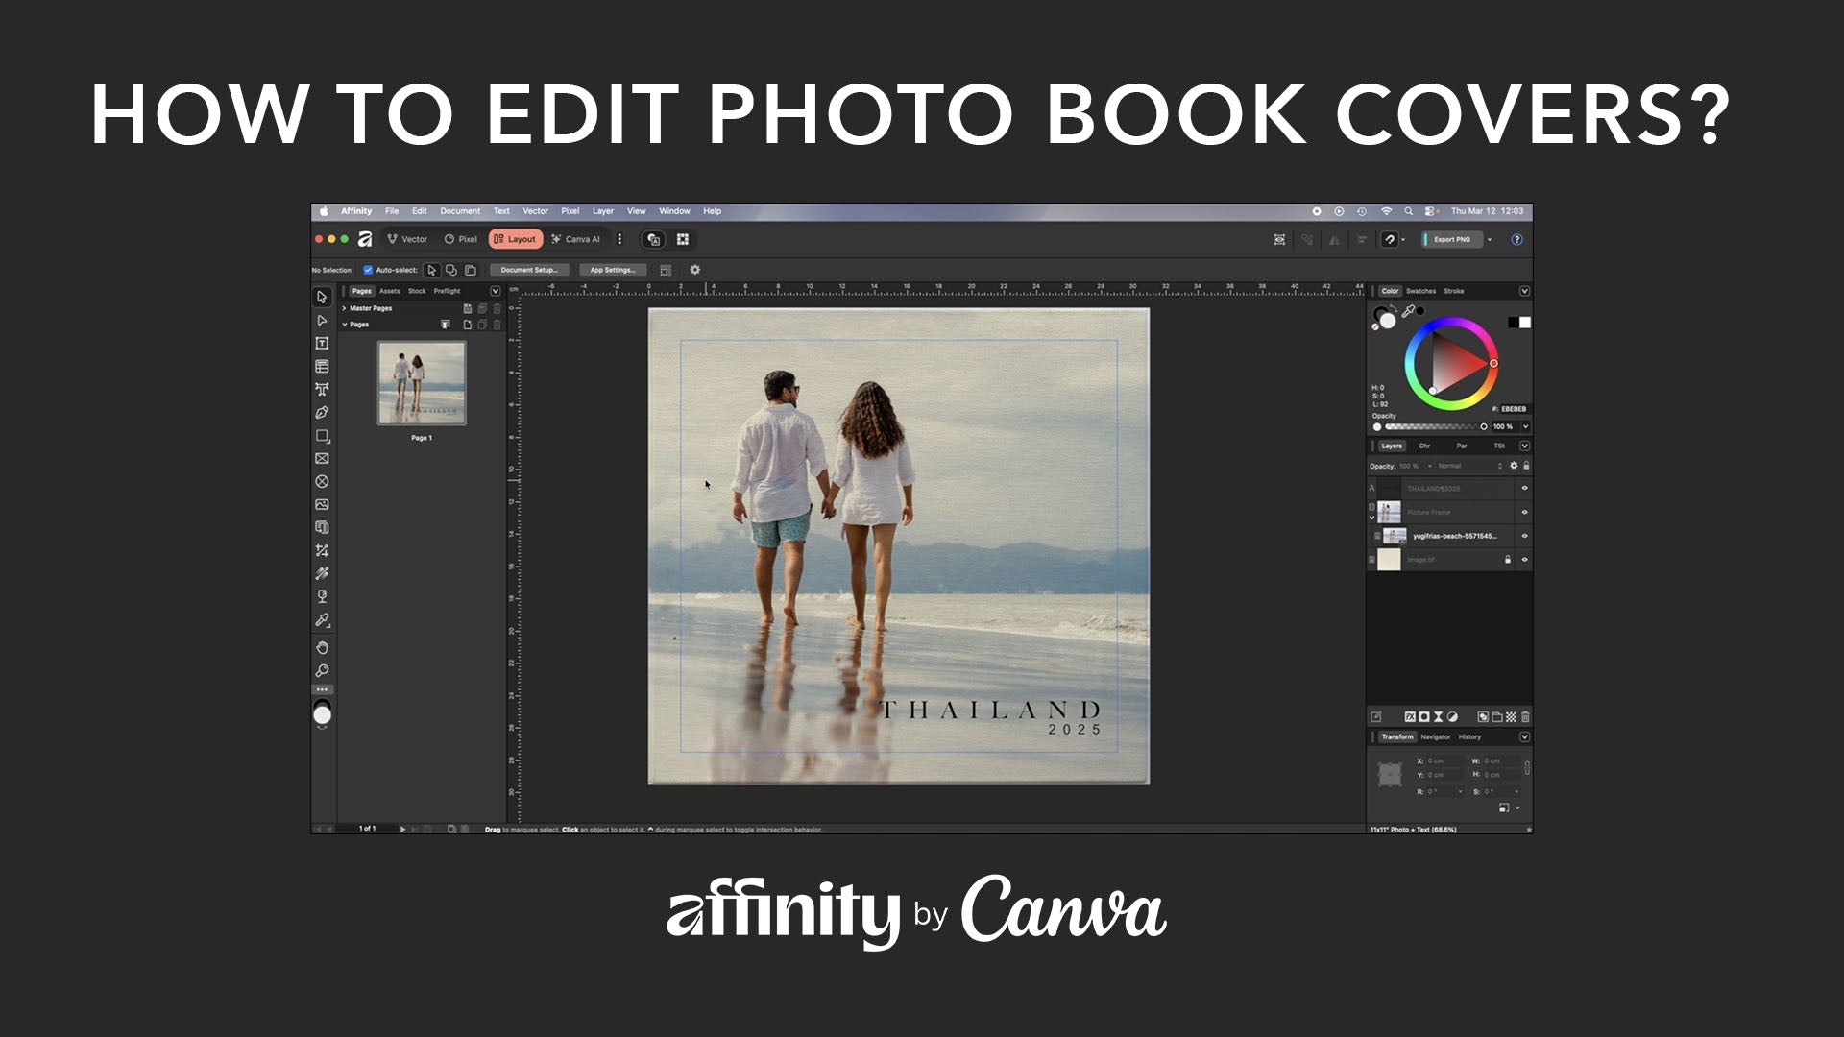
Task: Select the Node tool
Action: click(322, 321)
